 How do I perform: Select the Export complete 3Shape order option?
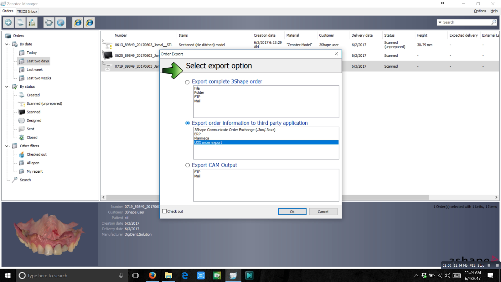(x=187, y=82)
